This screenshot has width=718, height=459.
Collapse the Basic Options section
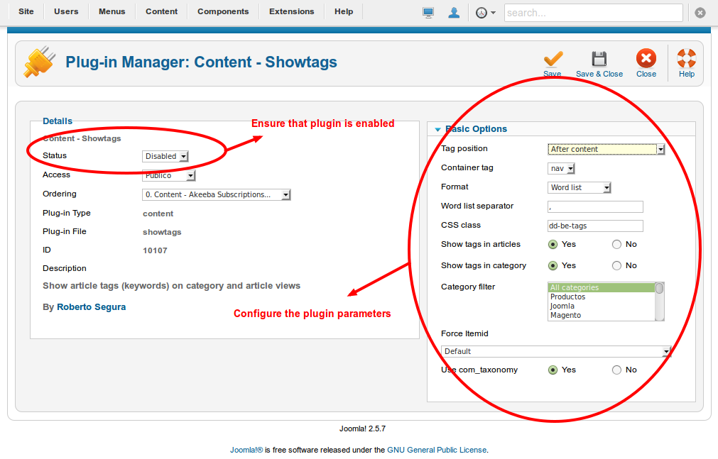(437, 129)
